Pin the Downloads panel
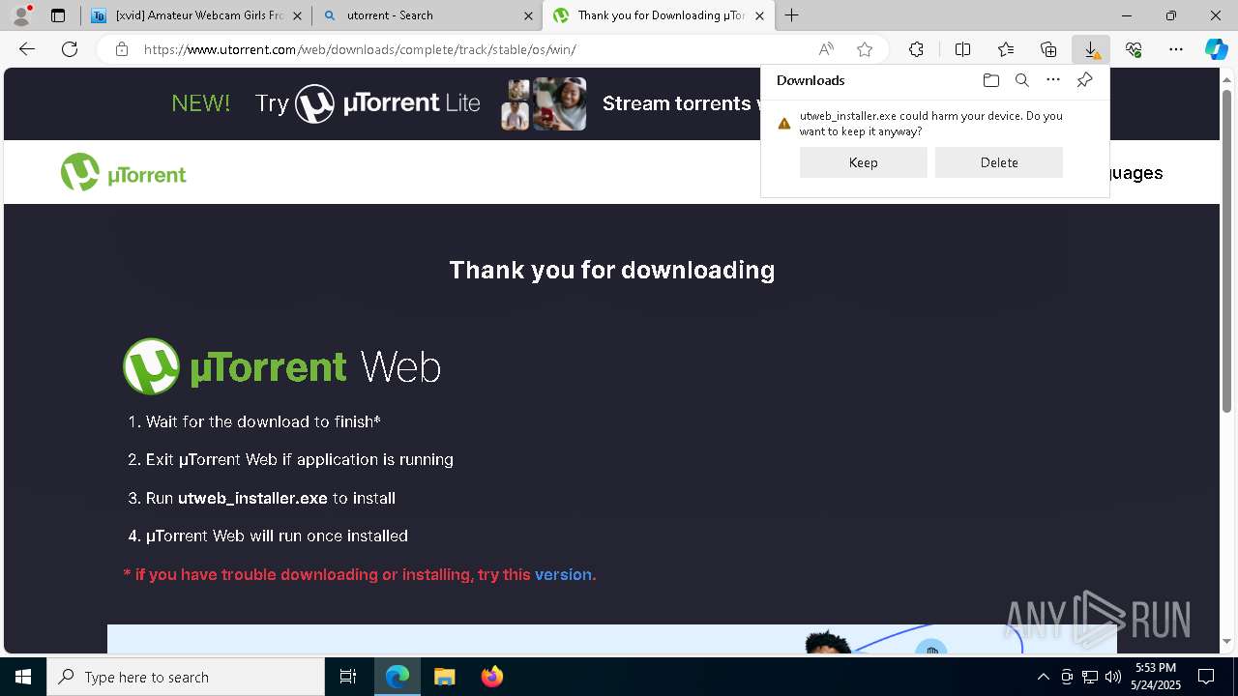 [1084, 80]
